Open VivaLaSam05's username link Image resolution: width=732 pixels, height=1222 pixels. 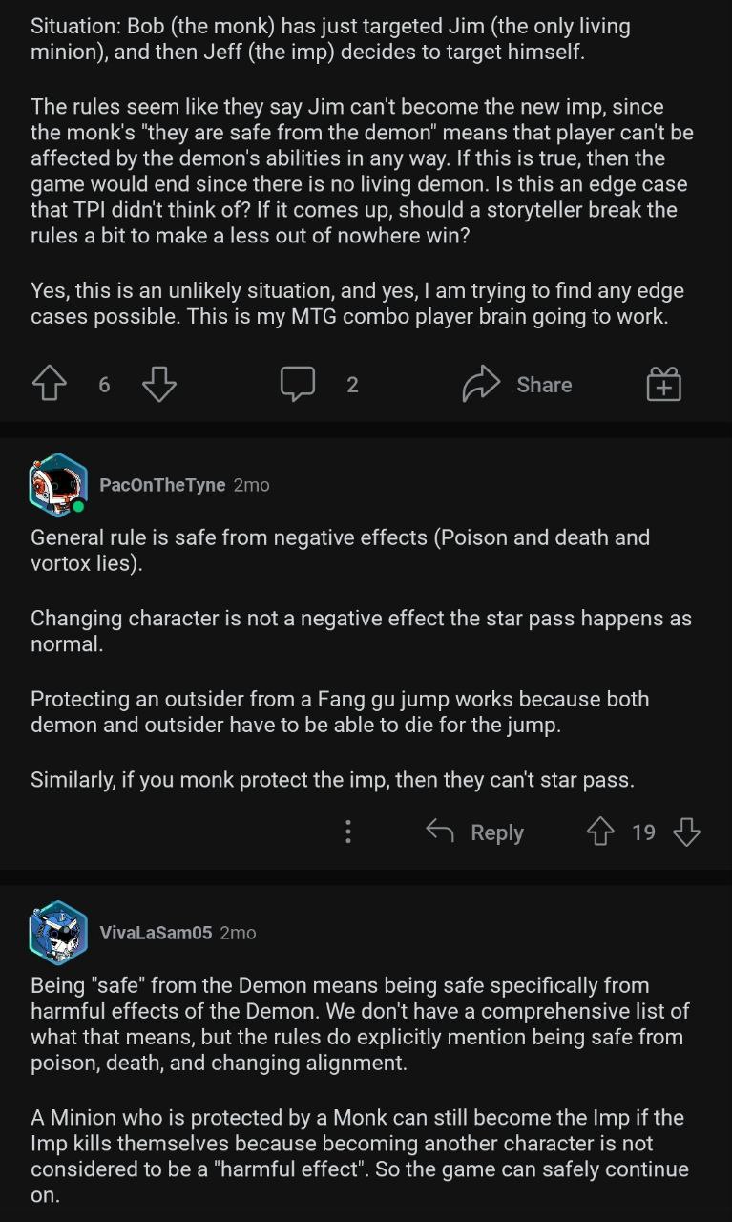156,933
